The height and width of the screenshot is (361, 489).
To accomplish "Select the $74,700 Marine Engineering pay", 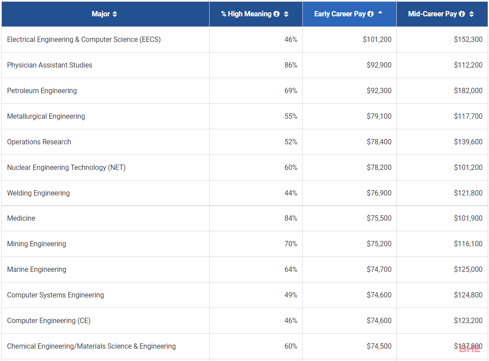I will click(379, 269).
